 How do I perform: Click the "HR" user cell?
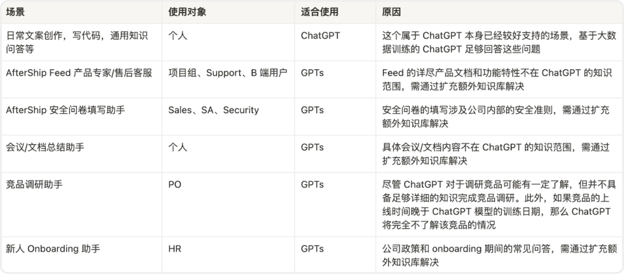tap(175, 249)
